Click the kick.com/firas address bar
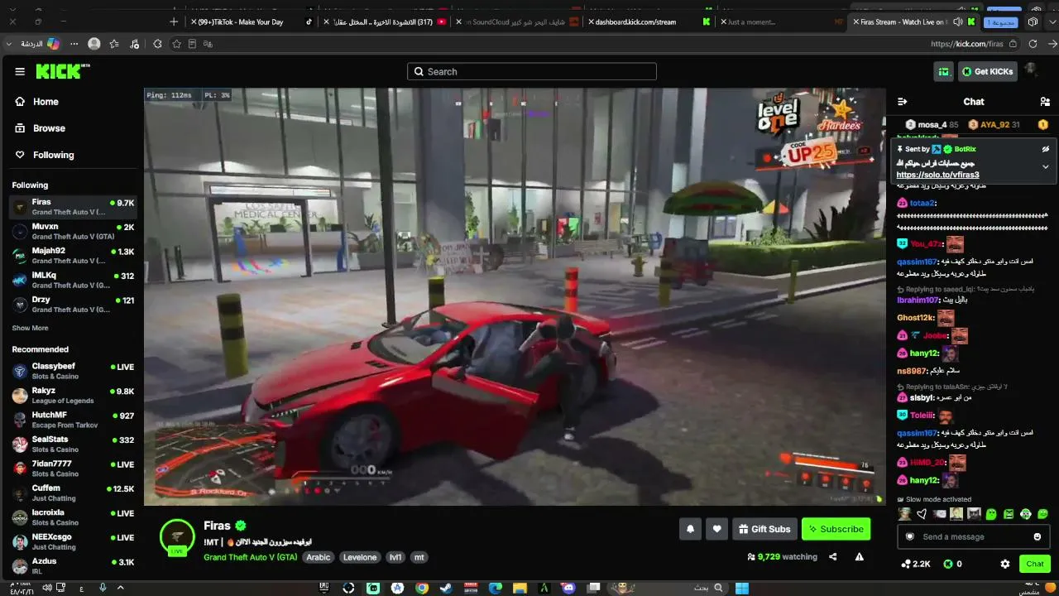 (966, 44)
